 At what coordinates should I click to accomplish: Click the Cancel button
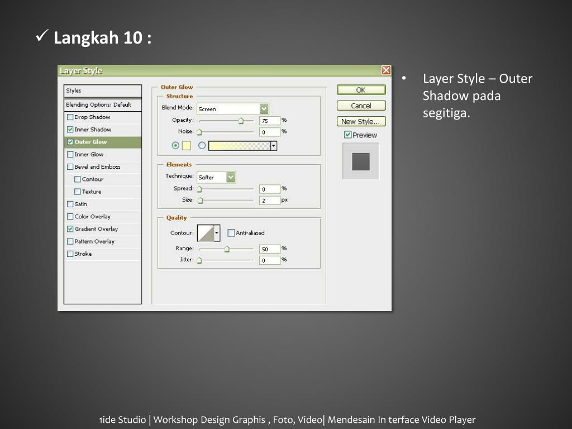(x=361, y=106)
